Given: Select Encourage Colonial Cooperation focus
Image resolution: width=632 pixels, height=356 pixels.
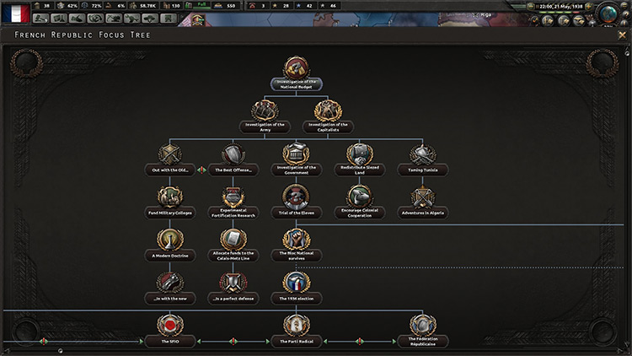Looking at the screenshot, I should [360, 202].
